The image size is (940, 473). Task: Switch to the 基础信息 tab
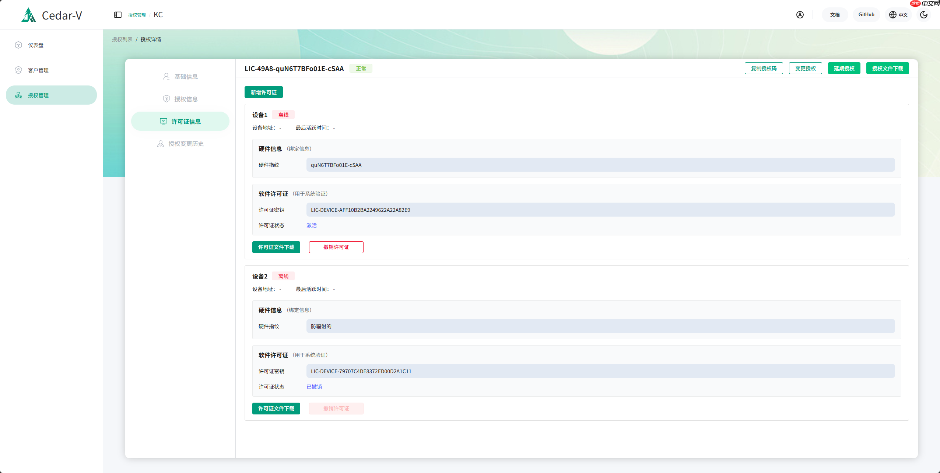(x=180, y=76)
